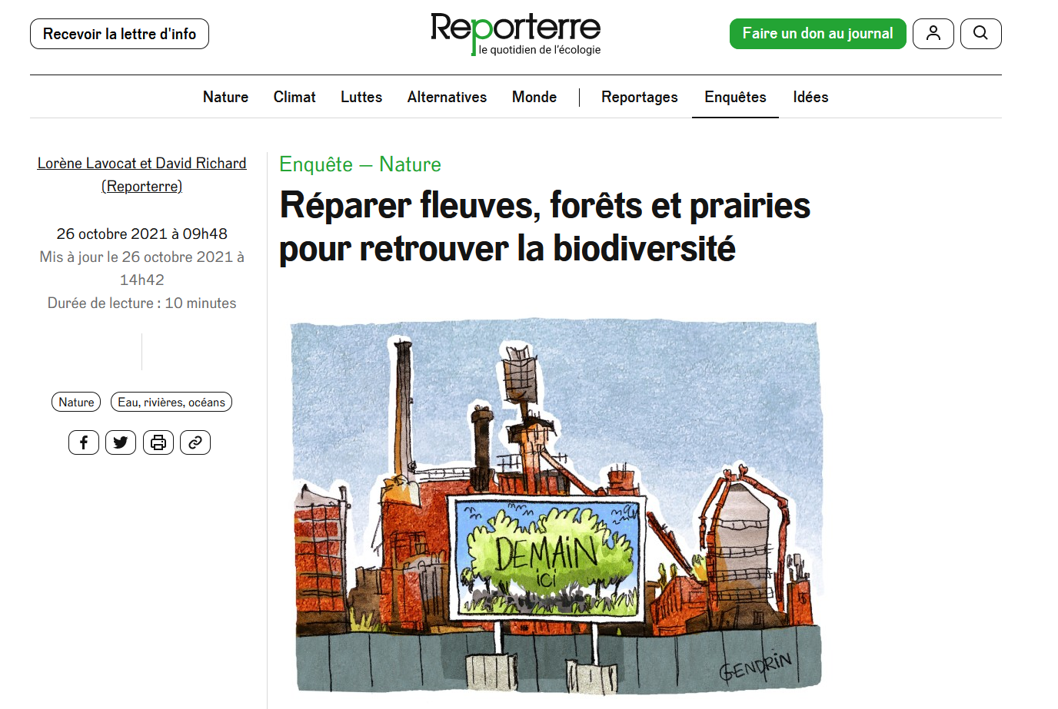Screen dimensions: 1058x709
Task: Subscribe via 'Recevoir la lettre d'info'
Action: tap(119, 34)
